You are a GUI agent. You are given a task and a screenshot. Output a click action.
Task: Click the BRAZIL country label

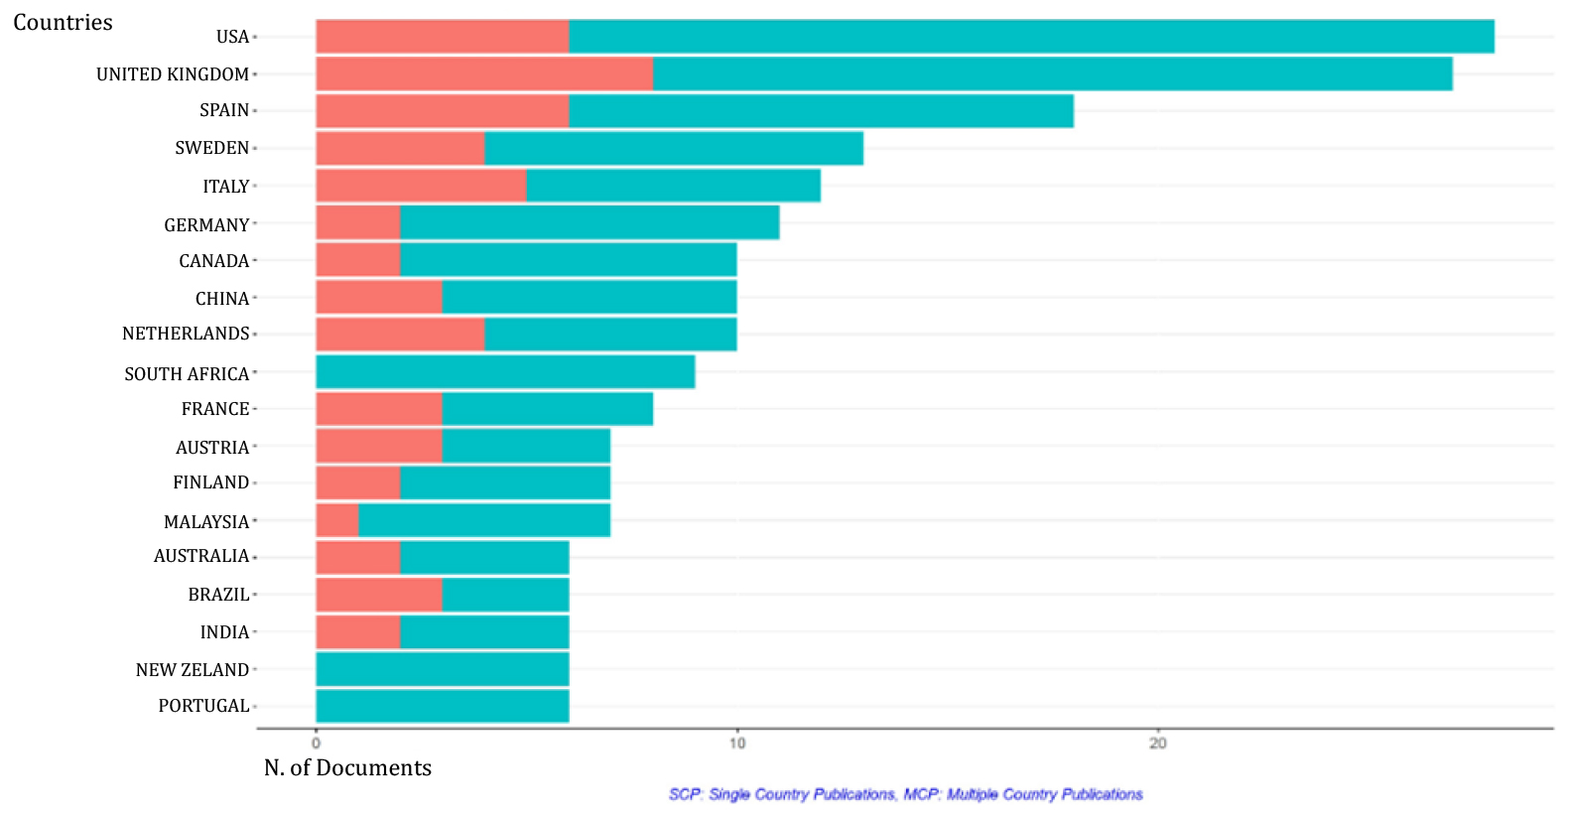pyautogui.click(x=218, y=595)
